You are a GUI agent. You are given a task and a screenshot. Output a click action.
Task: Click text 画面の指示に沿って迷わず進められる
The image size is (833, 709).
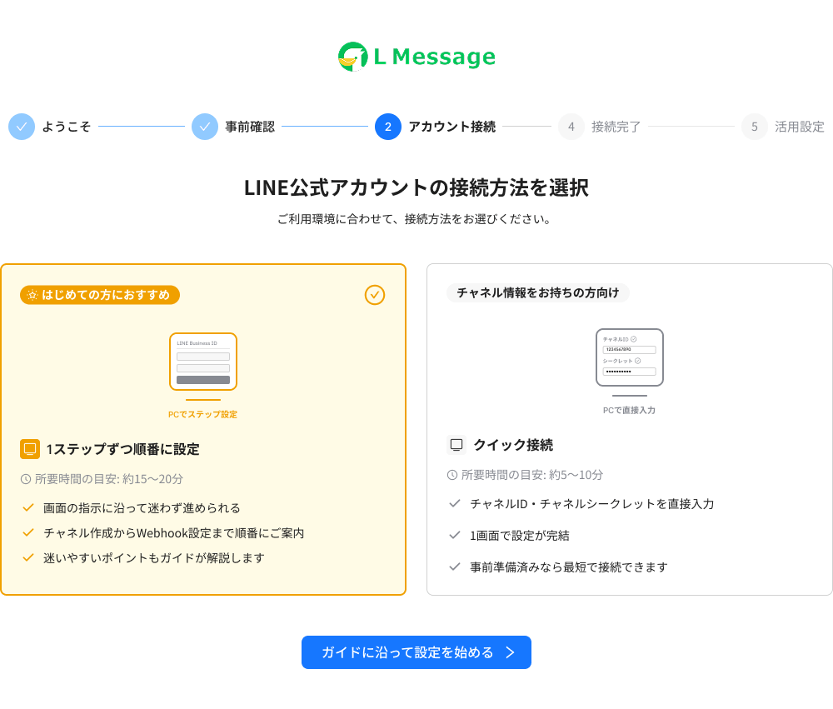[142, 508]
